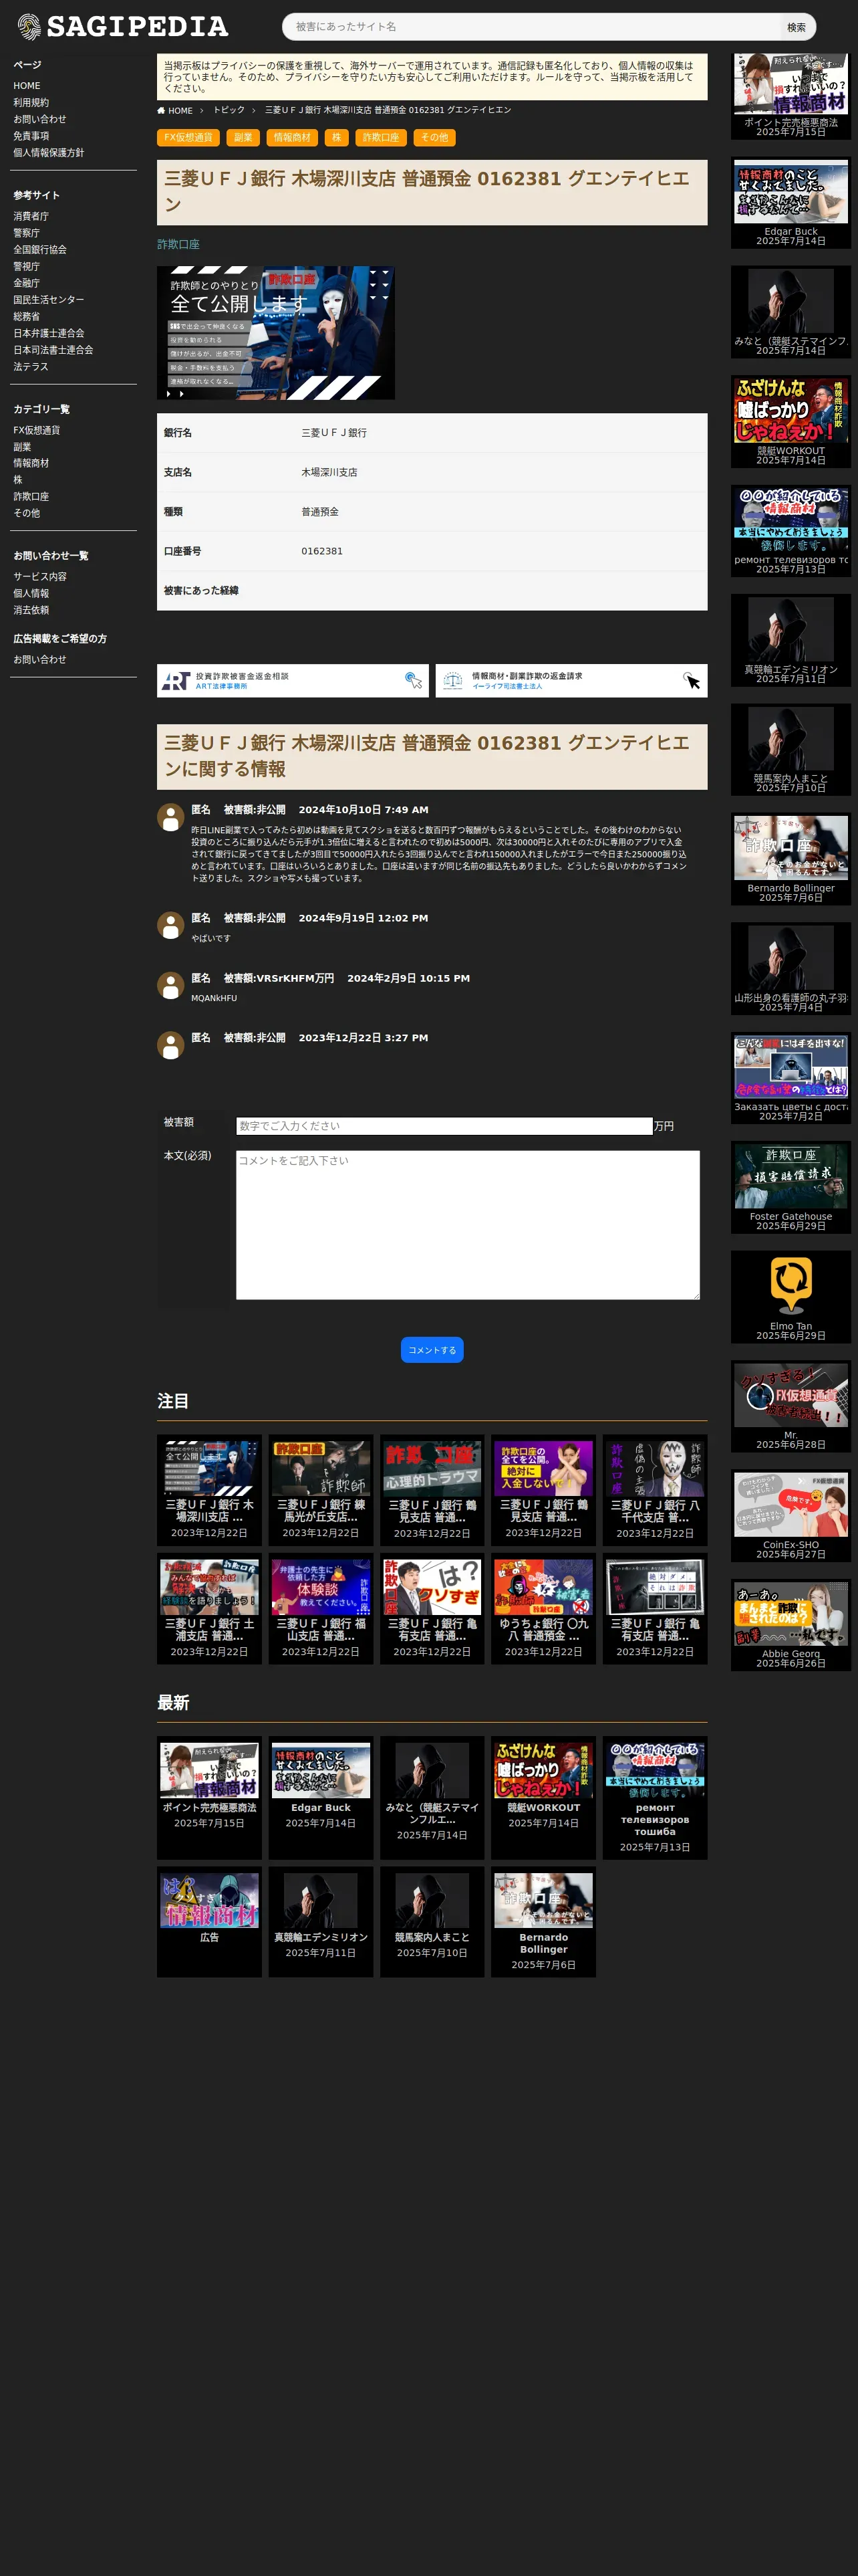Click トピック in the breadcrumb
Image resolution: width=858 pixels, height=2576 pixels.
point(229,111)
